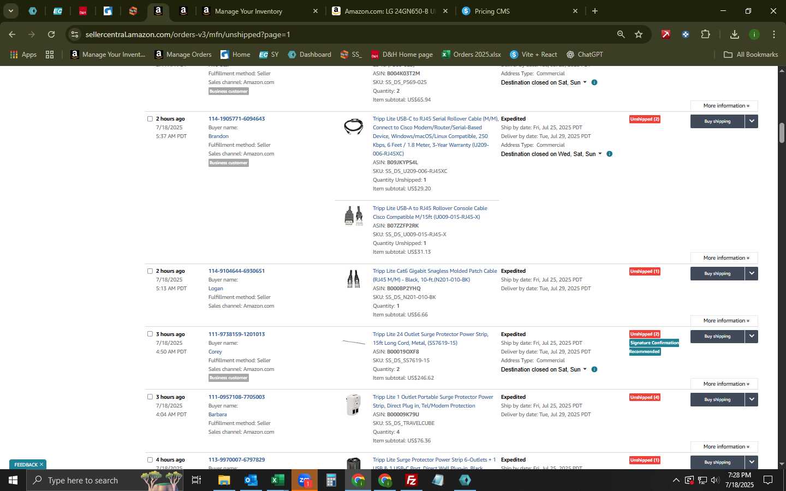786x491 pixels.
Task: Select checkbox for order 113-9970007-6797829
Action: (150, 459)
